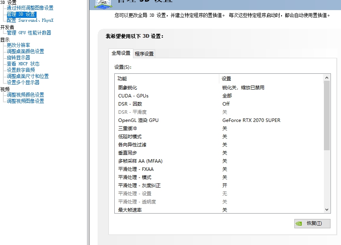The height and width of the screenshot is (245, 341).
Task: Click the GeForce RTX 2070 SUPER value
Action: coord(251,120)
